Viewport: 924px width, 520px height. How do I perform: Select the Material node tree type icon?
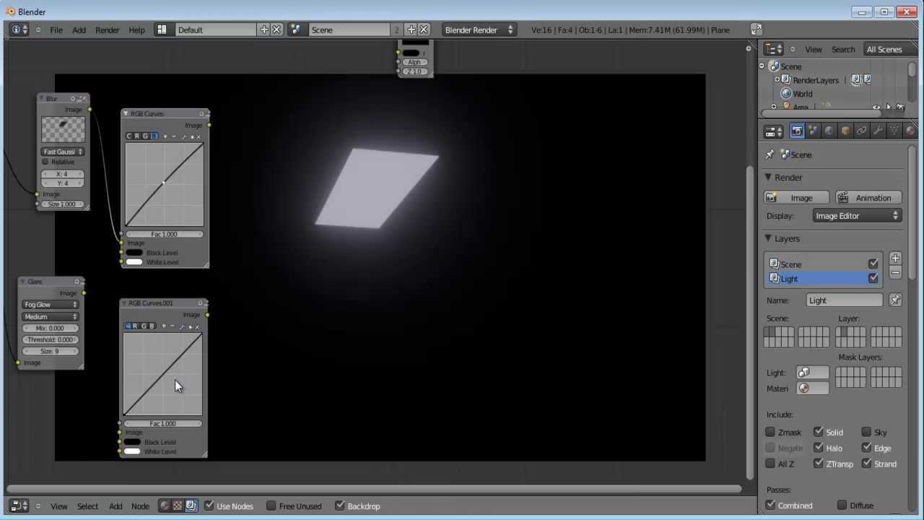coord(164,506)
